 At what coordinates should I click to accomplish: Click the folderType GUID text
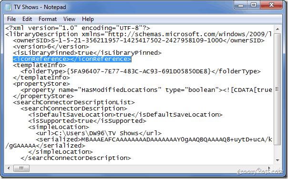[x=139, y=71]
